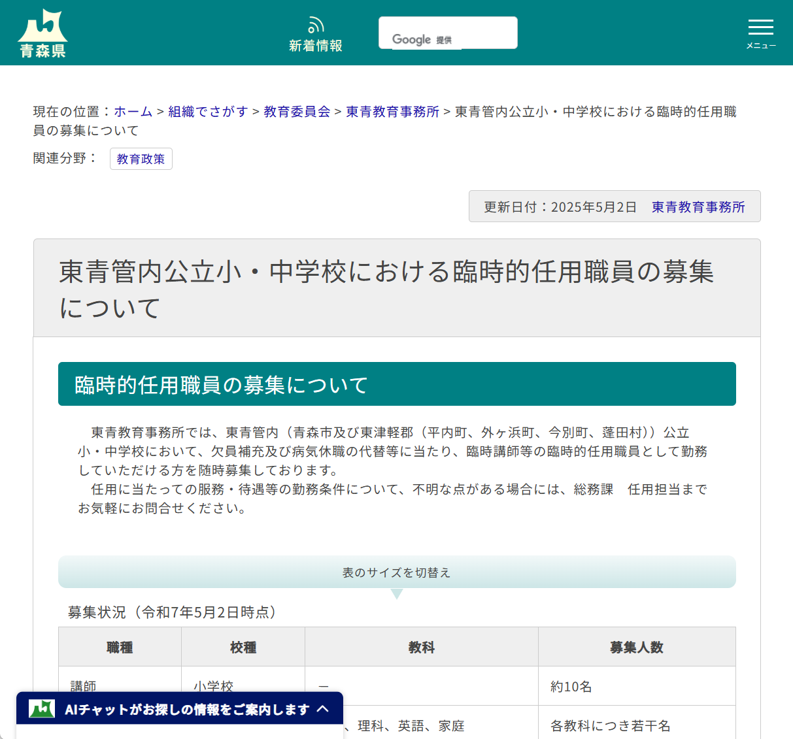793x739 pixels.
Task: Click the 募集人数 table column header
Action: [636, 647]
